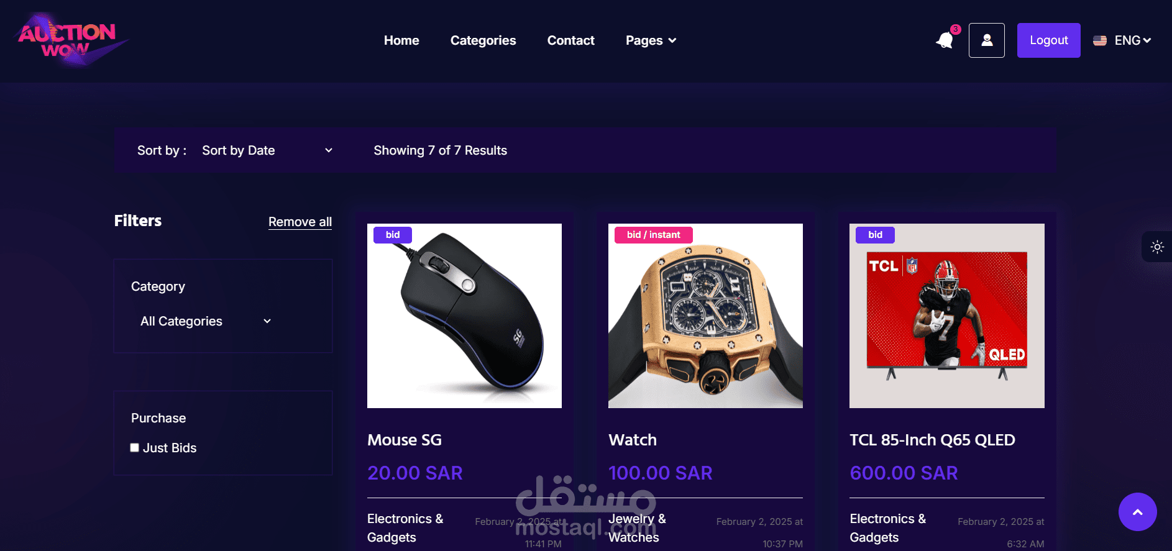1172x551 pixels.
Task: Open the ENG language selector
Action: tap(1132, 40)
